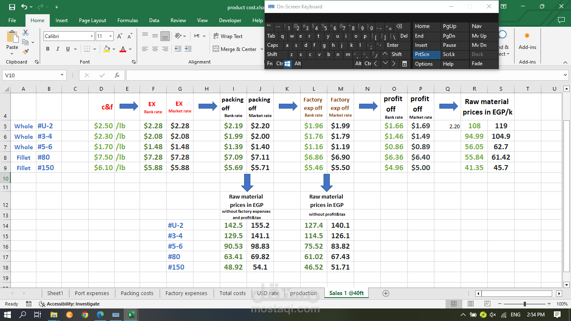This screenshot has height=321, width=571.
Task: Switch to the Insert ribbon tab
Action: (x=61, y=20)
